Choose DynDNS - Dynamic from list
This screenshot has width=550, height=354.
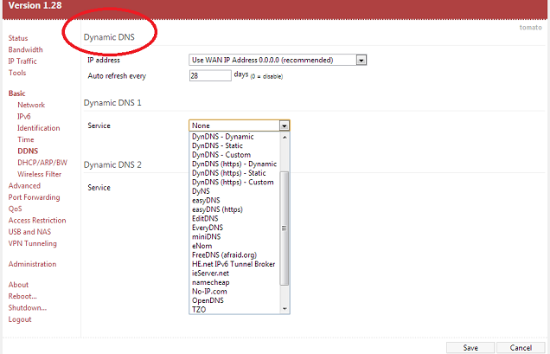click(x=234, y=137)
